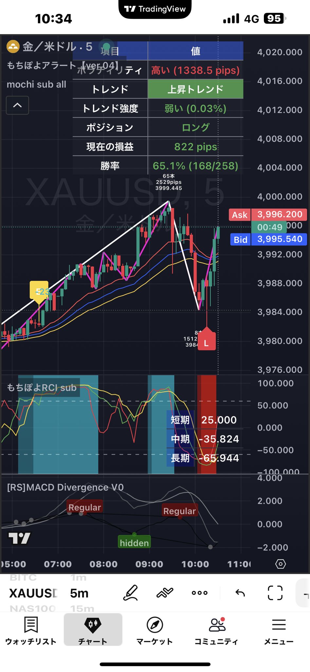310x672 pixels.
Task: Select the mochi sub all indicator label
Action: pyautogui.click(x=36, y=84)
